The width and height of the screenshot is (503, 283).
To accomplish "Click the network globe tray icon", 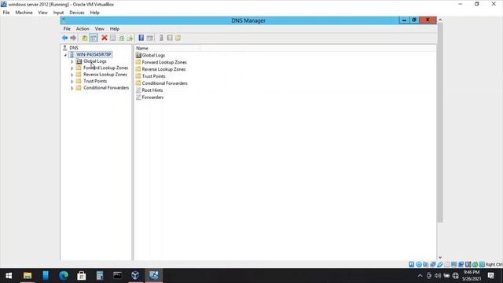I will pos(456,276).
